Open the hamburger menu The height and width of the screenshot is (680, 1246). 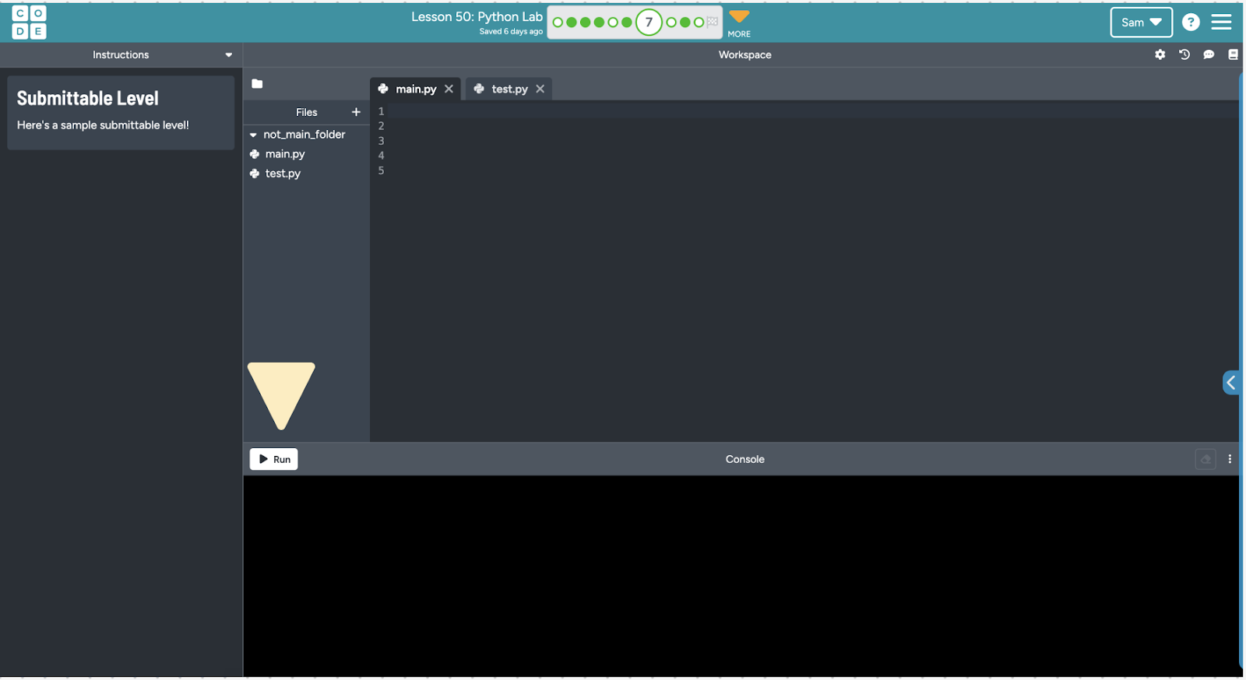(1221, 23)
